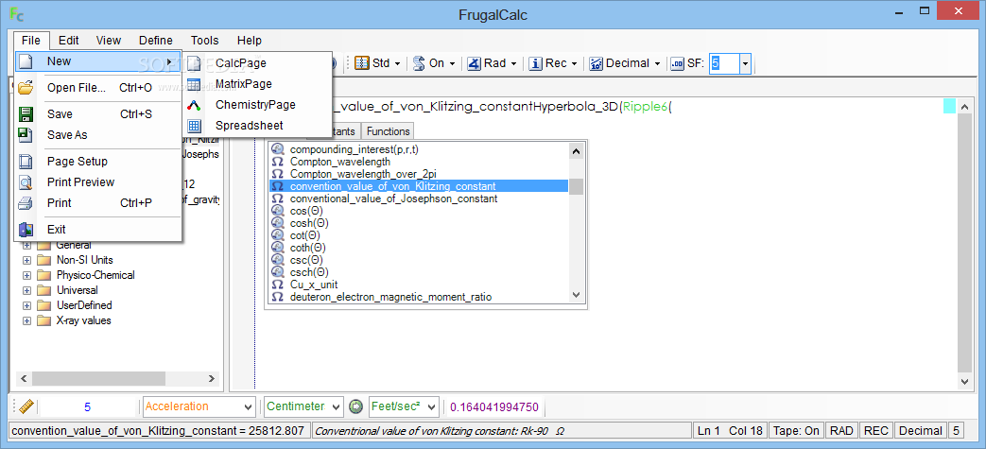Open the Centimeter source unit combo box

pos(303,406)
